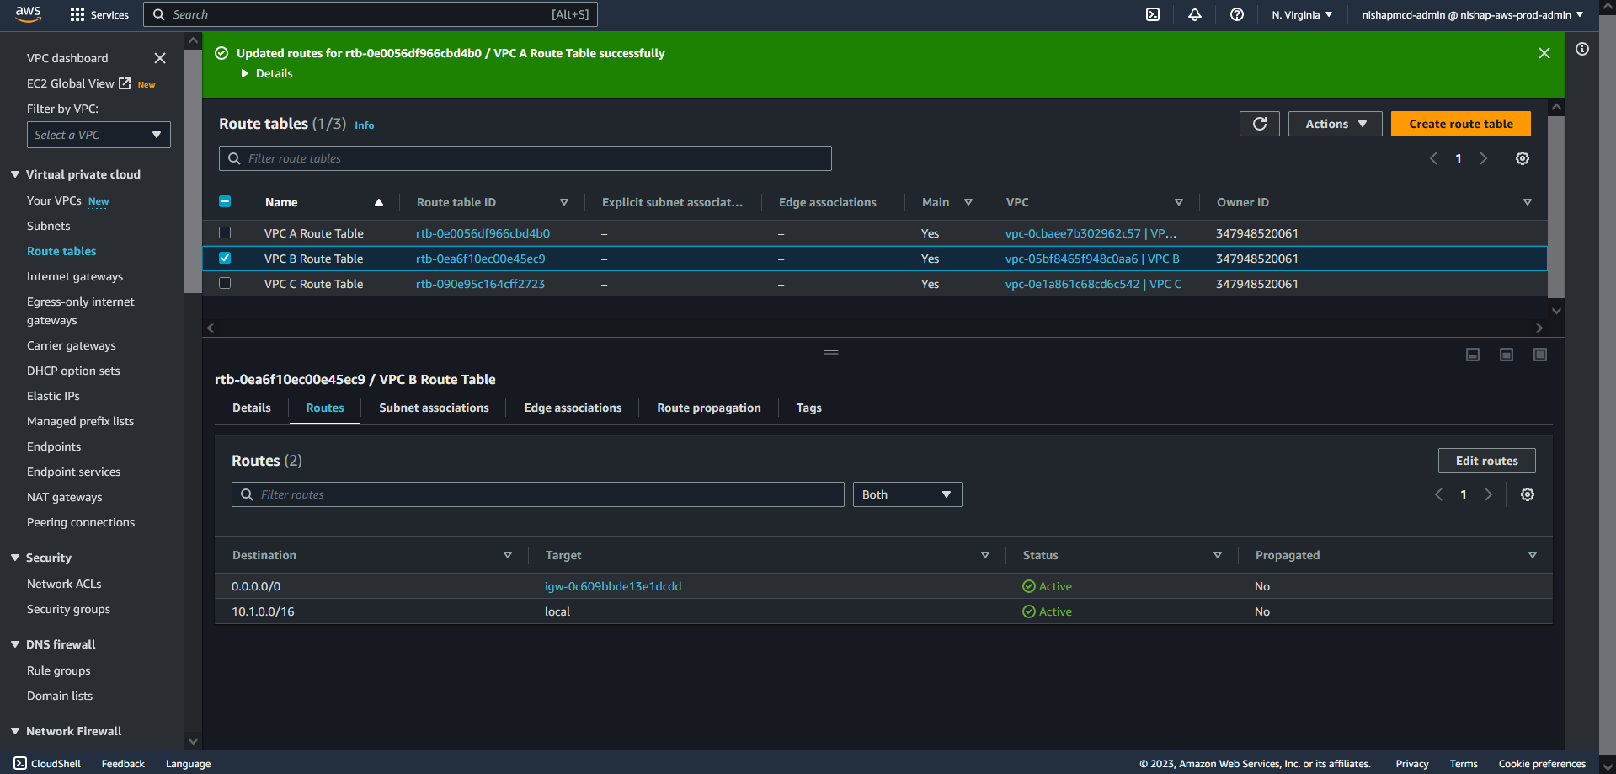Click the Edit routes button
This screenshot has height=774, width=1616.
pyautogui.click(x=1486, y=461)
